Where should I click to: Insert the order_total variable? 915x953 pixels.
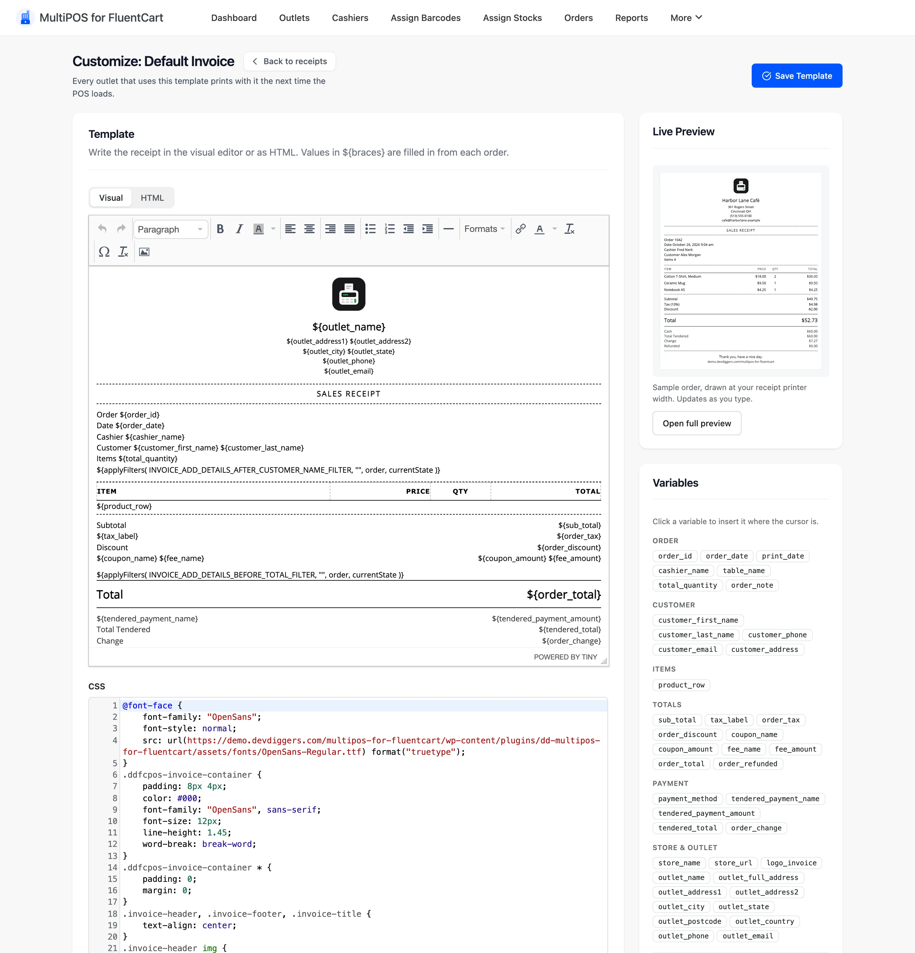(x=681, y=764)
